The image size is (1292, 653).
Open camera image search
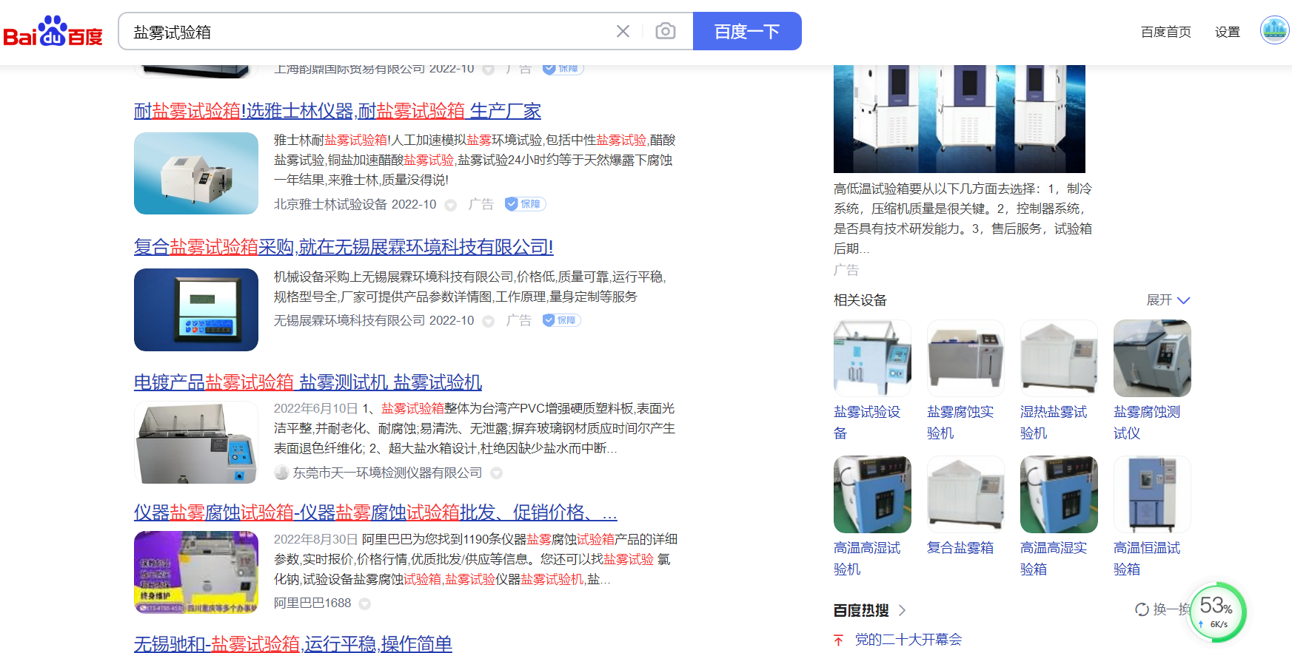point(665,31)
